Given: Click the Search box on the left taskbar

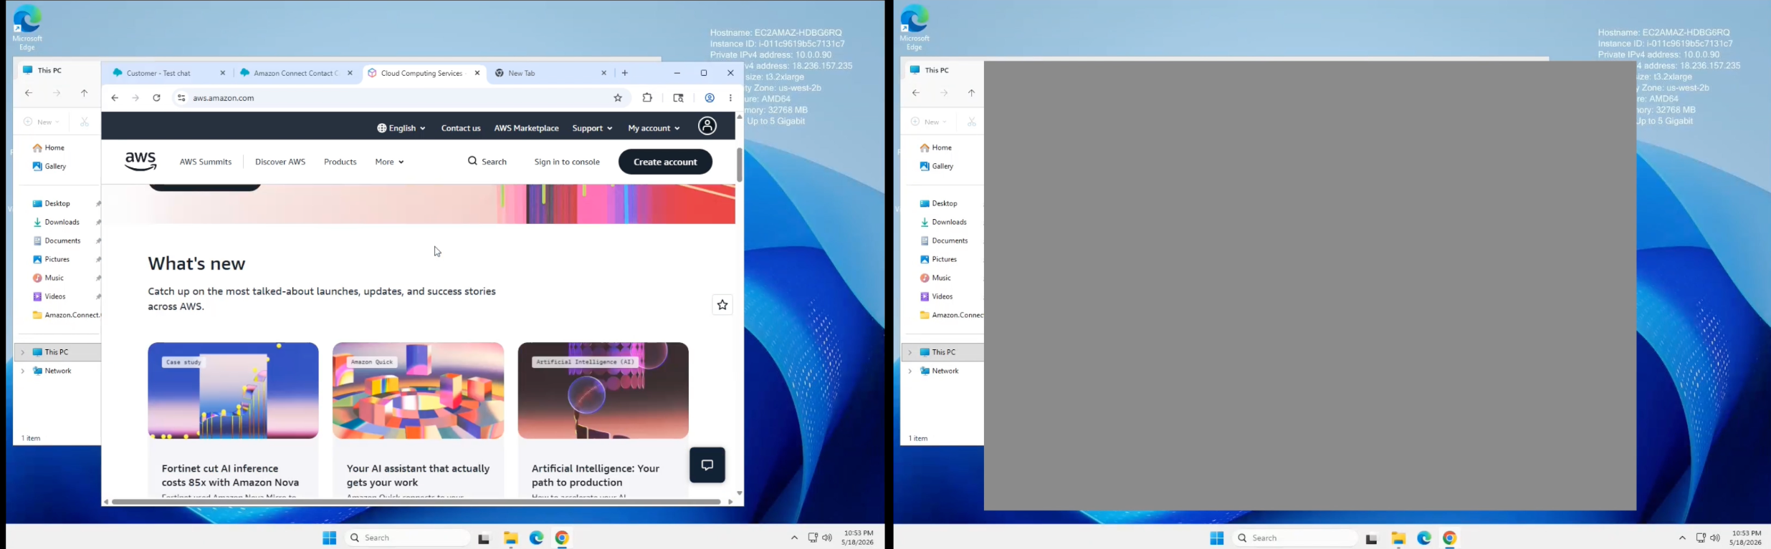Looking at the screenshot, I should (407, 538).
